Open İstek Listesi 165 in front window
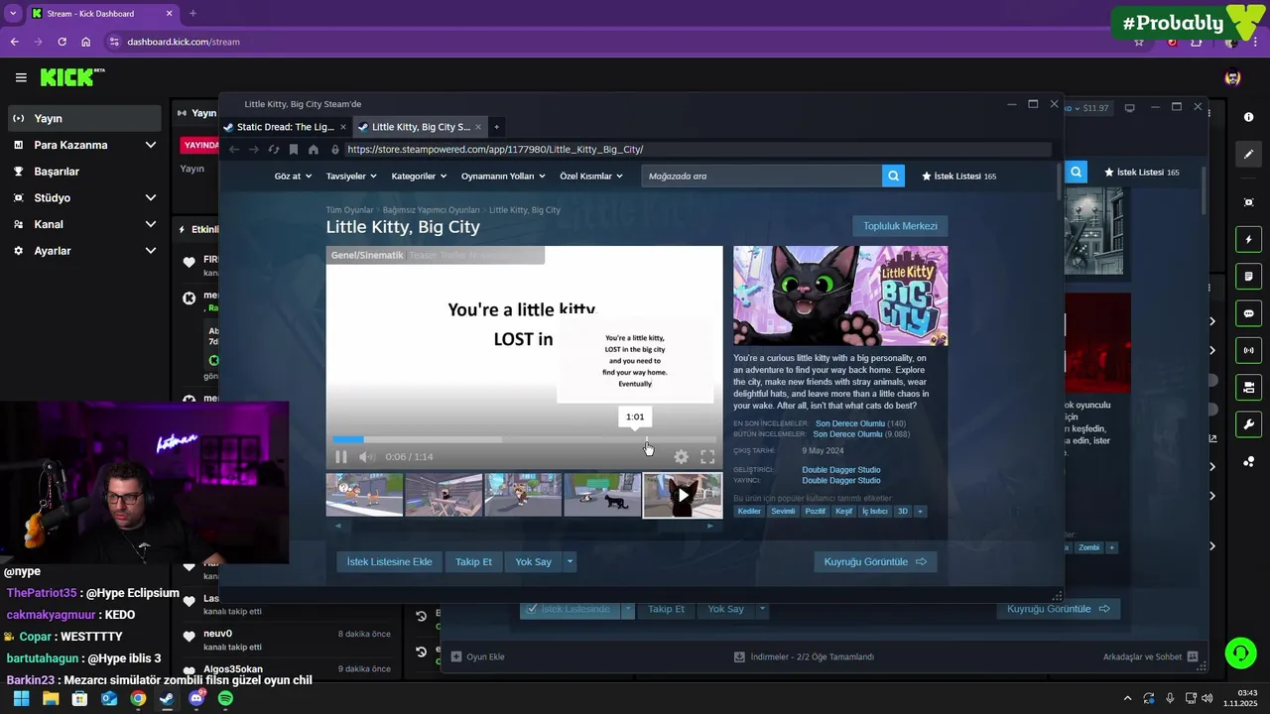This screenshot has height=714, width=1270. coord(959,176)
